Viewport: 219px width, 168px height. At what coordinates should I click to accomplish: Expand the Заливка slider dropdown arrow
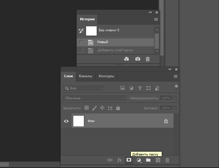click(x=175, y=108)
